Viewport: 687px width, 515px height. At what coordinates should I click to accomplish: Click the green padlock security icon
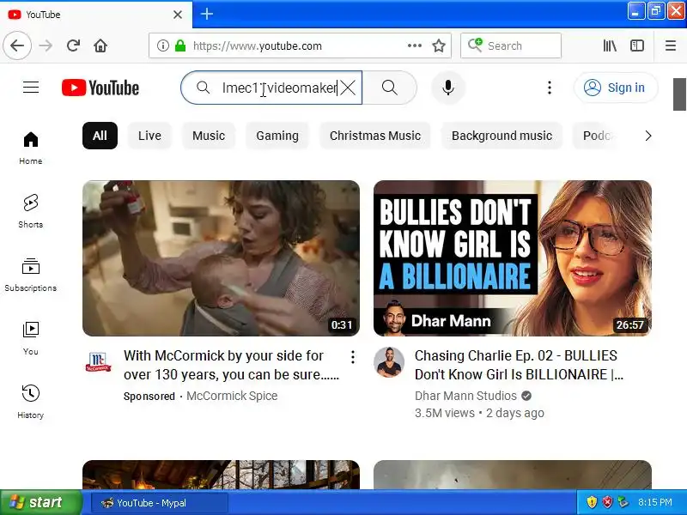[x=180, y=45]
